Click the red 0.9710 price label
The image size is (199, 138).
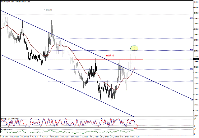tap(110, 56)
